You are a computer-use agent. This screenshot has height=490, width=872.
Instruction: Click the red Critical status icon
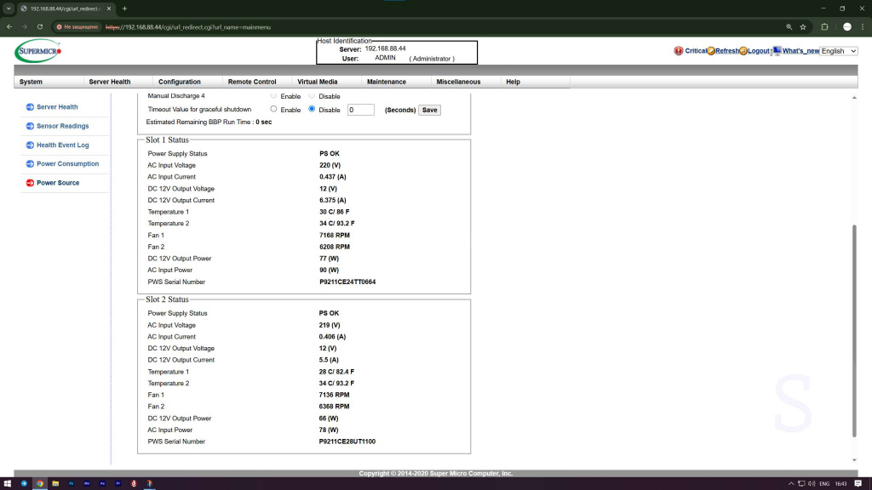pos(679,51)
